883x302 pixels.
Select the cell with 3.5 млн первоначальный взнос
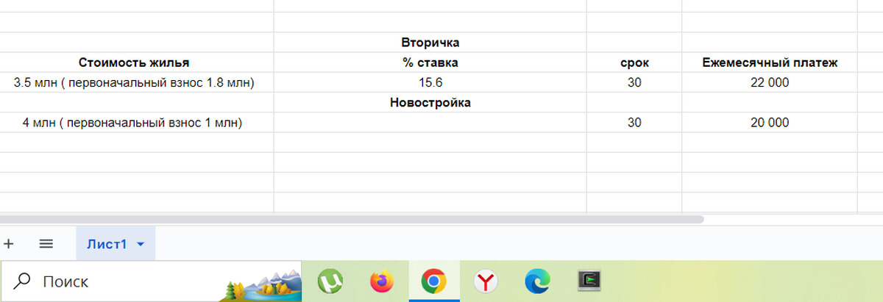pos(137,82)
